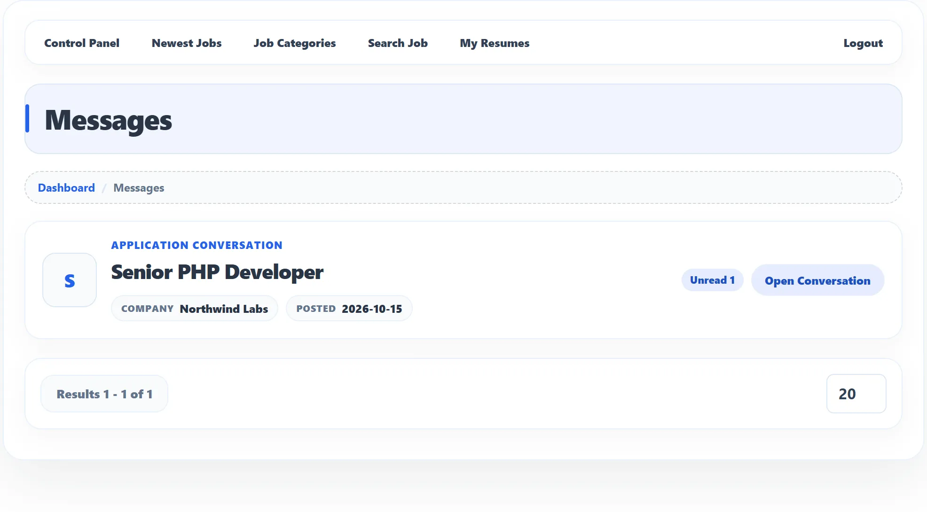Go to Newest Jobs
Viewport: 927px width, 512px height.
tap(187, 43)
